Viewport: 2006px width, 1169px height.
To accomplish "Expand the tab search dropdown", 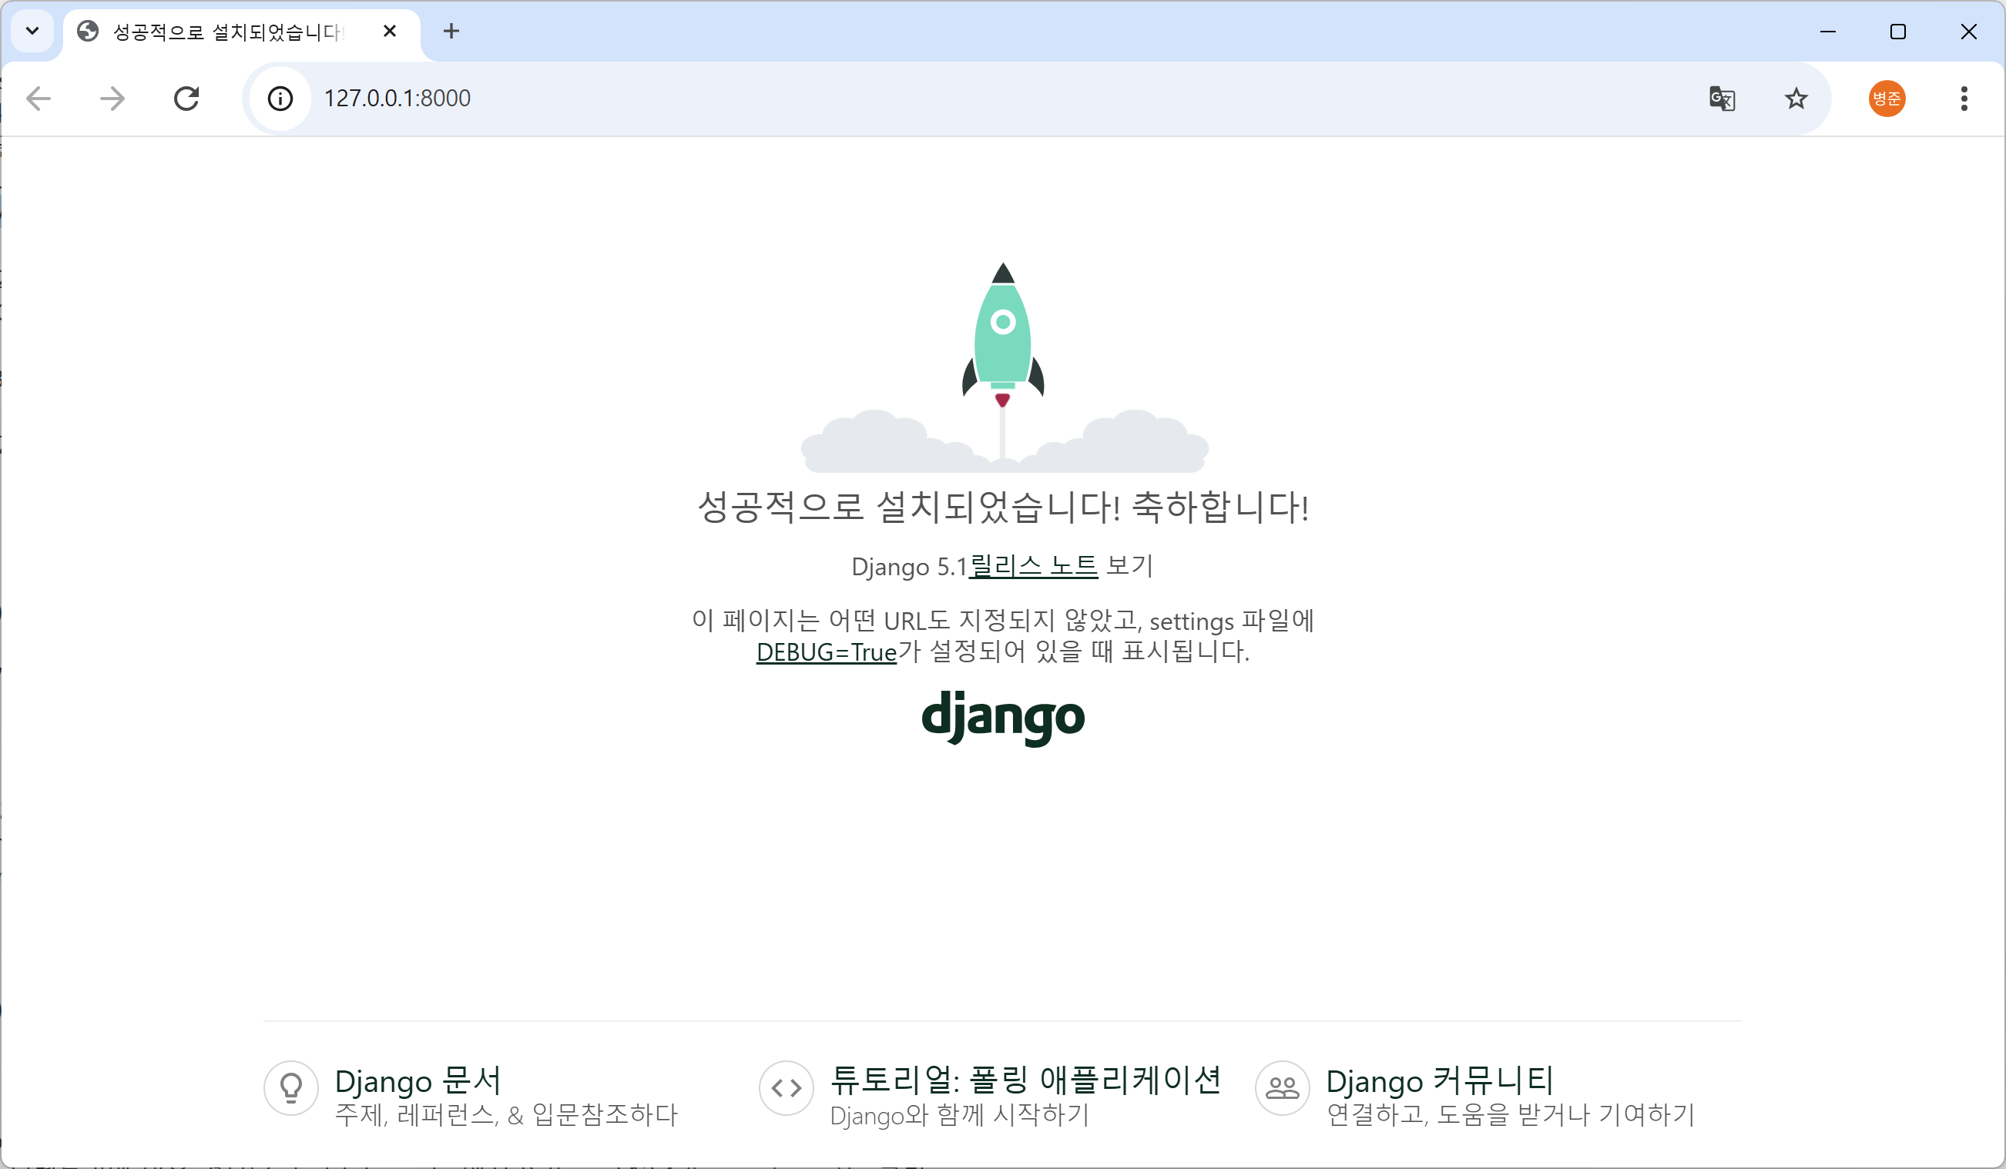I will (32, 31).
